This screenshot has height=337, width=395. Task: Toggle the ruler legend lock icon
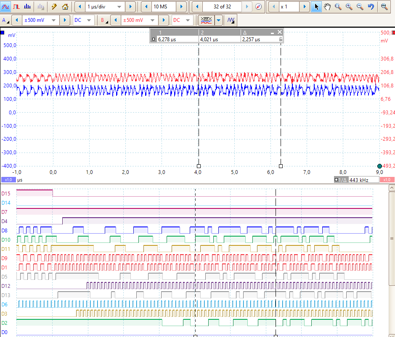pyautogui.click(x=281, y=39)
